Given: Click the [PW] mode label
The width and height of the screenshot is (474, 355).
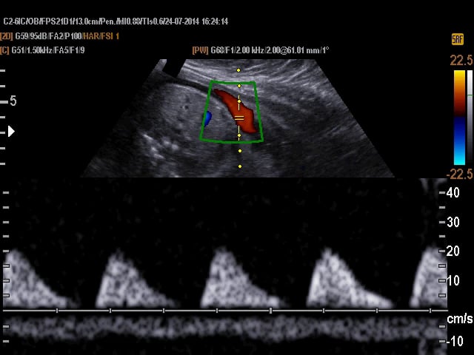Looking at the screenshot, I should (x=200, y=50).
